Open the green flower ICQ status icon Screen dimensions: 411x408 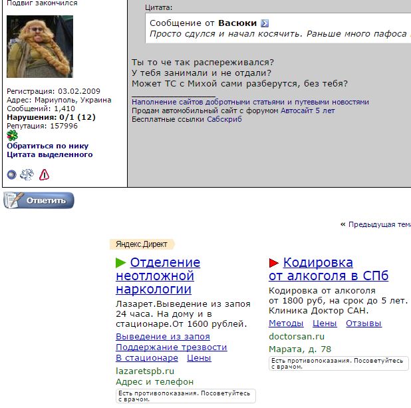[x=12, y=135]
